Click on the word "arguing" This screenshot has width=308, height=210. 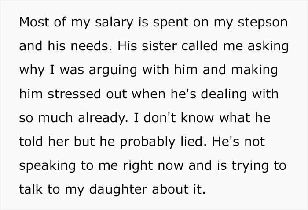click(113, 71)
